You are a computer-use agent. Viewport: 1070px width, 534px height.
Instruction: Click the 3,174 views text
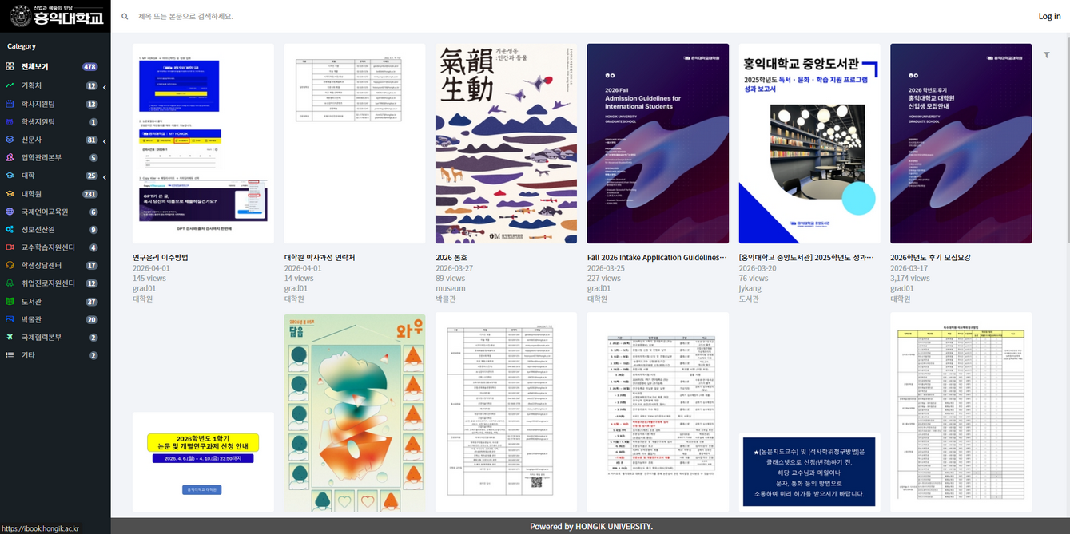click(x=910, y=279)
